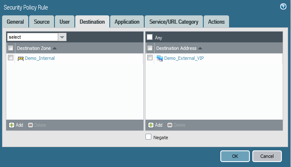The height and width of the screenshot is (167, 291).
Task: Select the Demo_Internal row checkbox
Action: click(x=10, y=58)
